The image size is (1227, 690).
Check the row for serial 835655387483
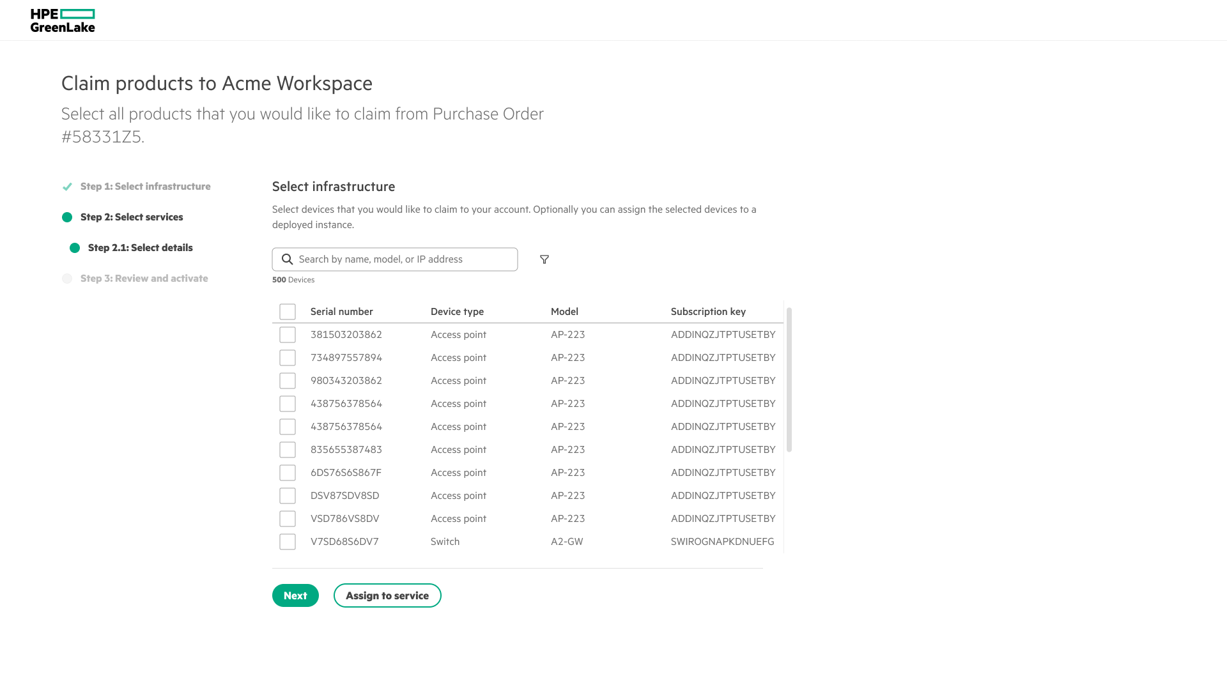(288, 450)
